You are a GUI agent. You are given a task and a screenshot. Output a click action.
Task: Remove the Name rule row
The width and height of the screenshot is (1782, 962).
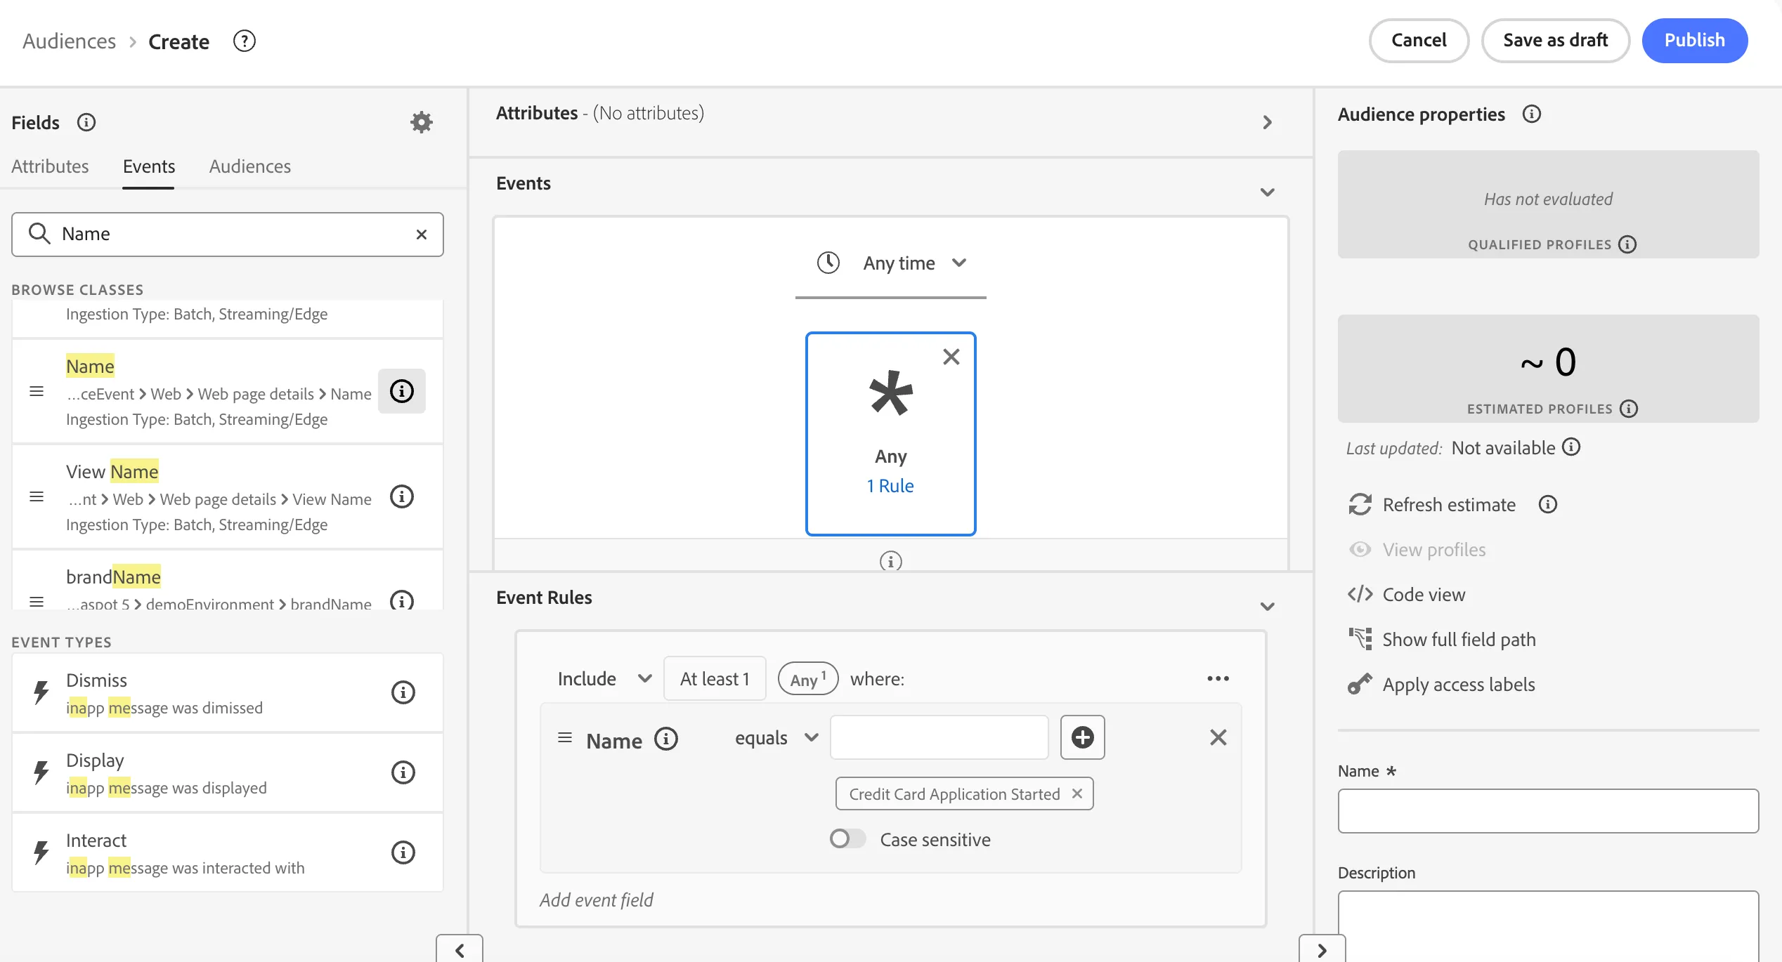[1218, 737]
